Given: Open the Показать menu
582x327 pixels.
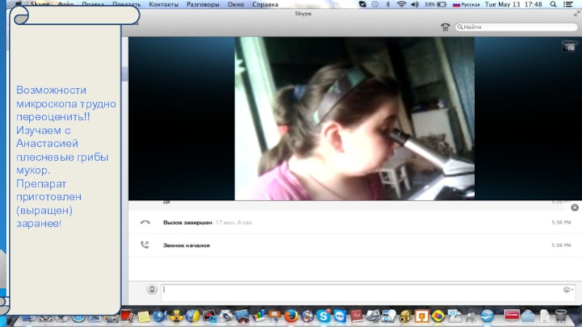Looking at the screenshot, I should (x=127, y=4).
